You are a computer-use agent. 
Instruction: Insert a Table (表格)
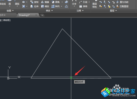83,6
